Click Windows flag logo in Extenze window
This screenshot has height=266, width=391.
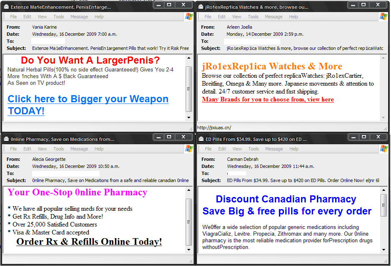pyautogui.click(x=189, y=17)
